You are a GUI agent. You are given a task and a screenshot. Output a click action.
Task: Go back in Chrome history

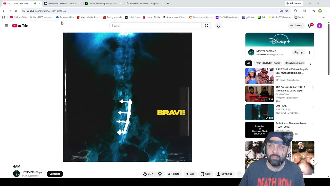tap(4, 11)
